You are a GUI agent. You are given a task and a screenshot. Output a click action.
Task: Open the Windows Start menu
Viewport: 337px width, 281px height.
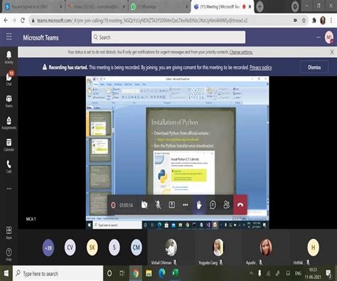coord(6,273)
